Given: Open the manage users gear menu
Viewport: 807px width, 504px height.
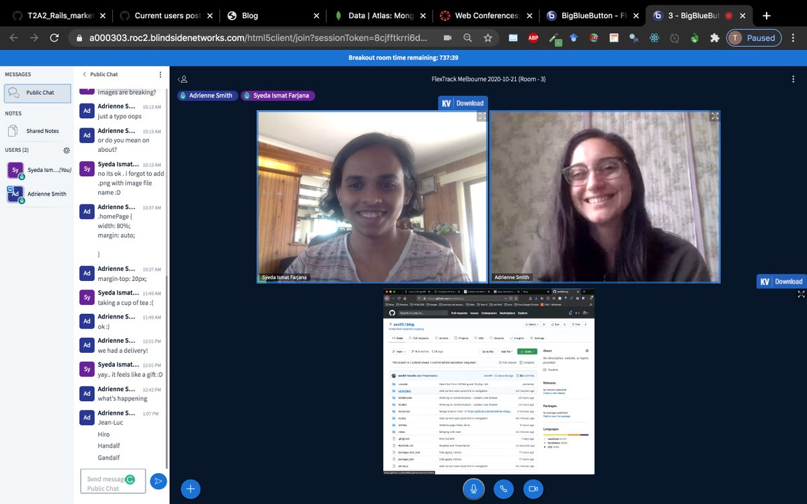Looking at the screenshot, I should point(66,150).
